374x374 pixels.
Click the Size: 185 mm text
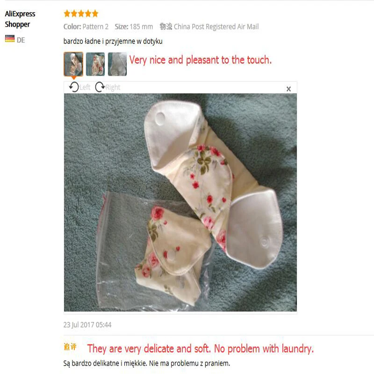point(134,27)
